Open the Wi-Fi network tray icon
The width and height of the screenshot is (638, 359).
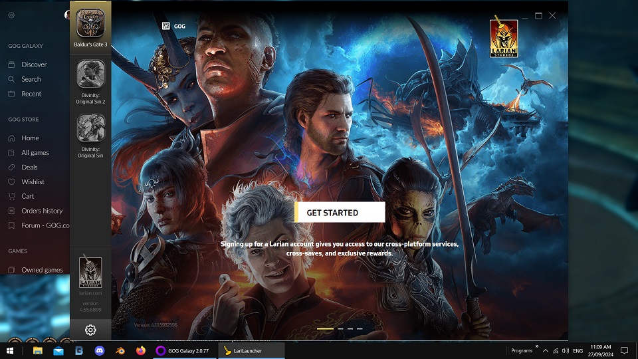(x=556, y=350)
